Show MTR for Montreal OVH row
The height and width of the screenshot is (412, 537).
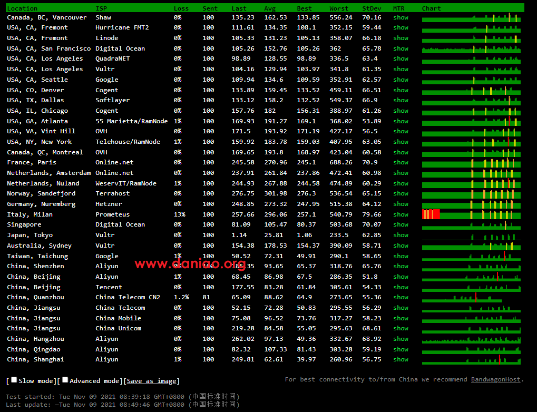coord(401,152)
